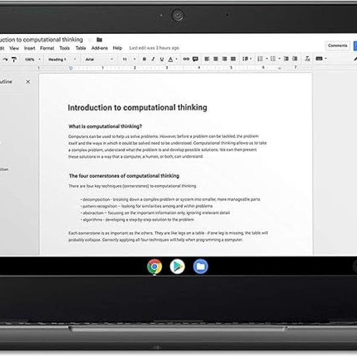Click the right indent marker on ruler
Image resolution: width=357 pixels, height=357 pixels.
[x=280, y=68]
